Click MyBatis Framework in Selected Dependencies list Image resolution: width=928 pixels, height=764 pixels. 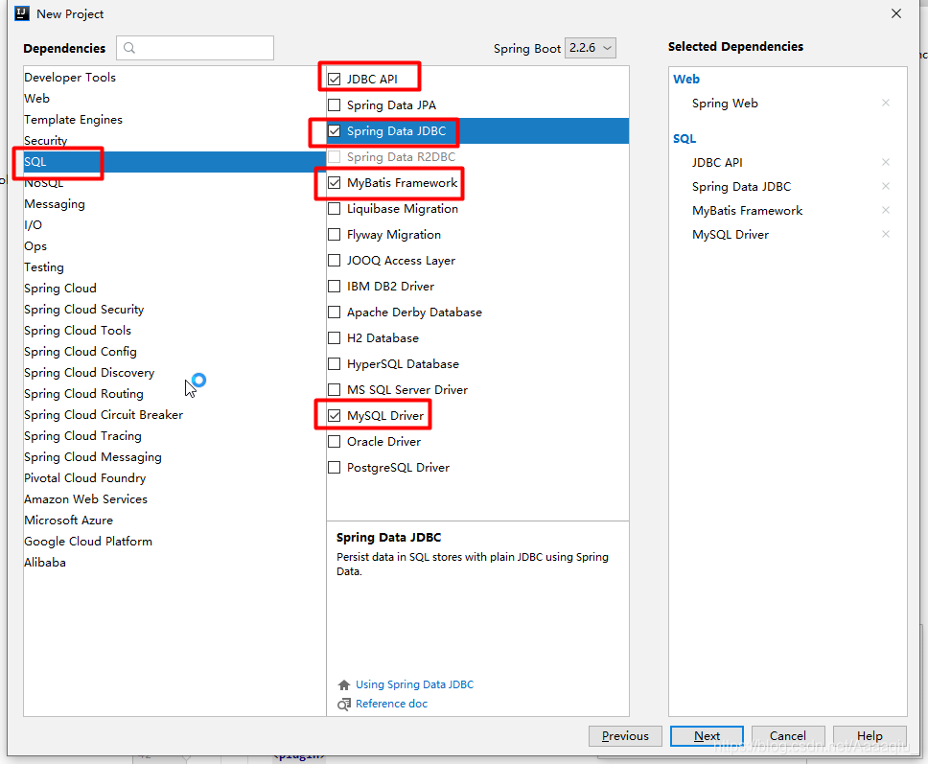point(748,211)
